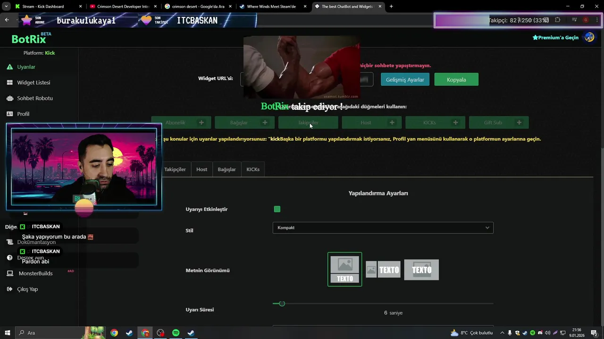Viewport: 604px width, 339px height.
Task: Open the Chrome profile G icon
Action: (x=586, y=20)
